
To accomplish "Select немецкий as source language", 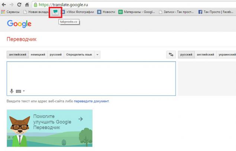I will (x=38, y=54).
